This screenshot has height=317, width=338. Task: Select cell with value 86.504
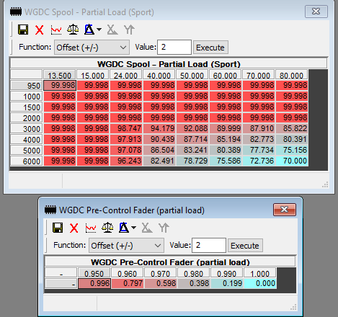pos(159,150)
